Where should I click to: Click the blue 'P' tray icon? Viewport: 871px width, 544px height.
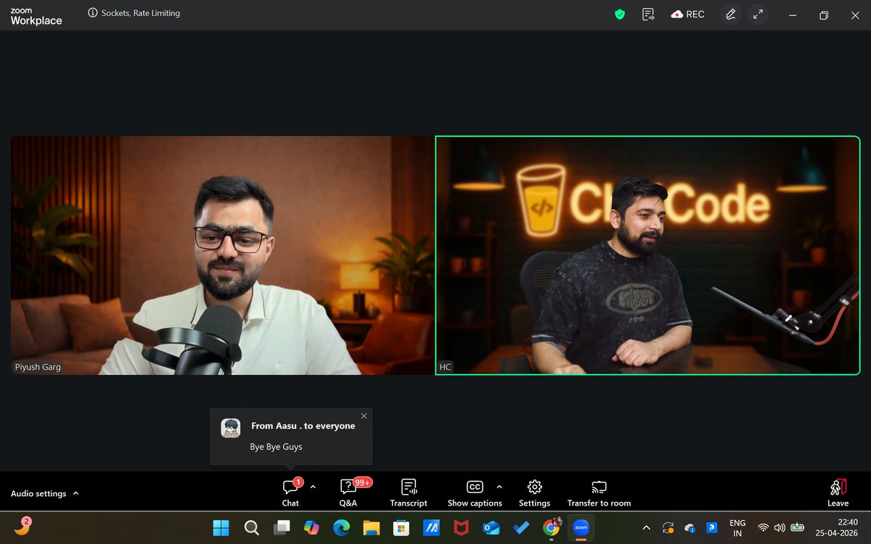712,527
